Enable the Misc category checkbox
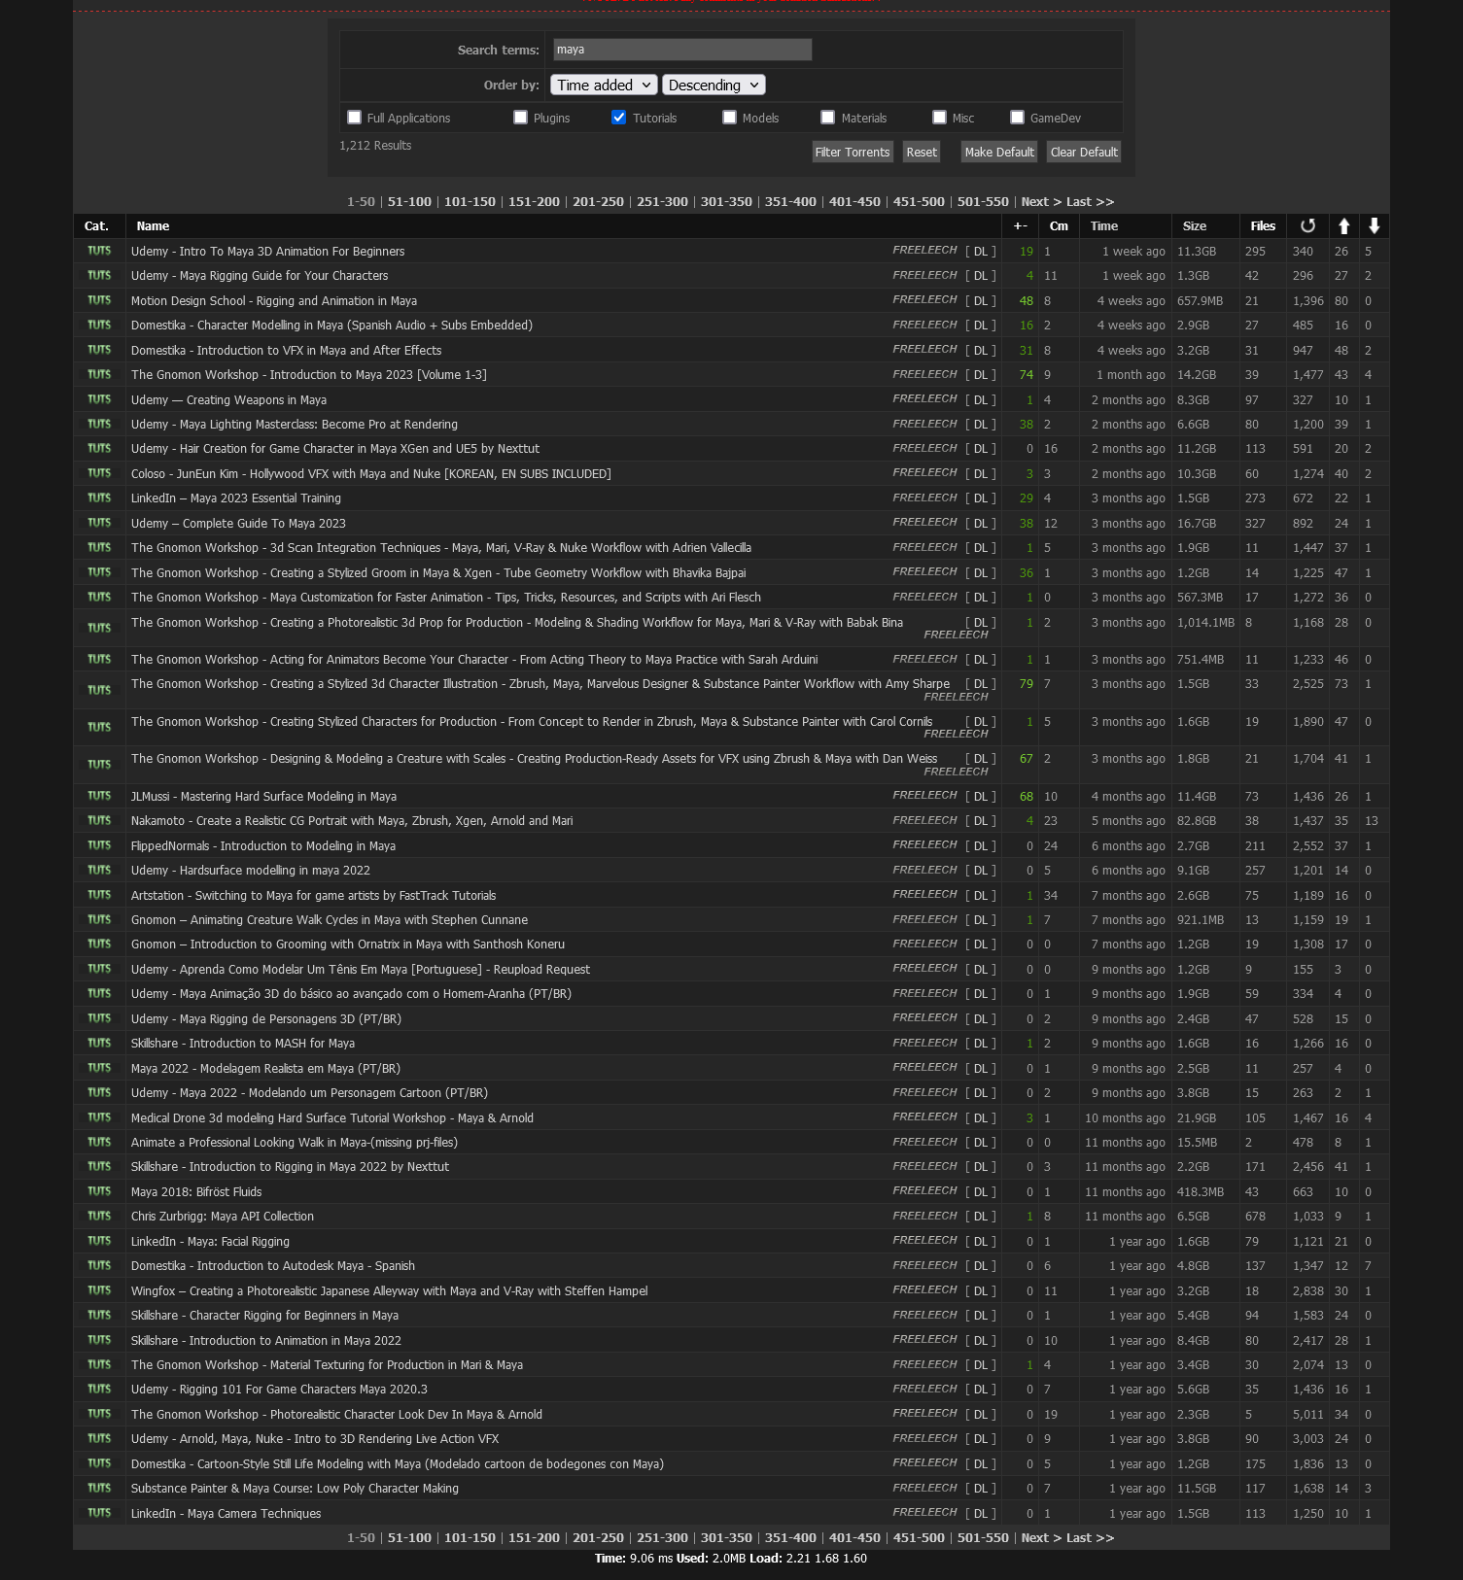Viewport: 1463px width, 1580px height. [939, 118]
